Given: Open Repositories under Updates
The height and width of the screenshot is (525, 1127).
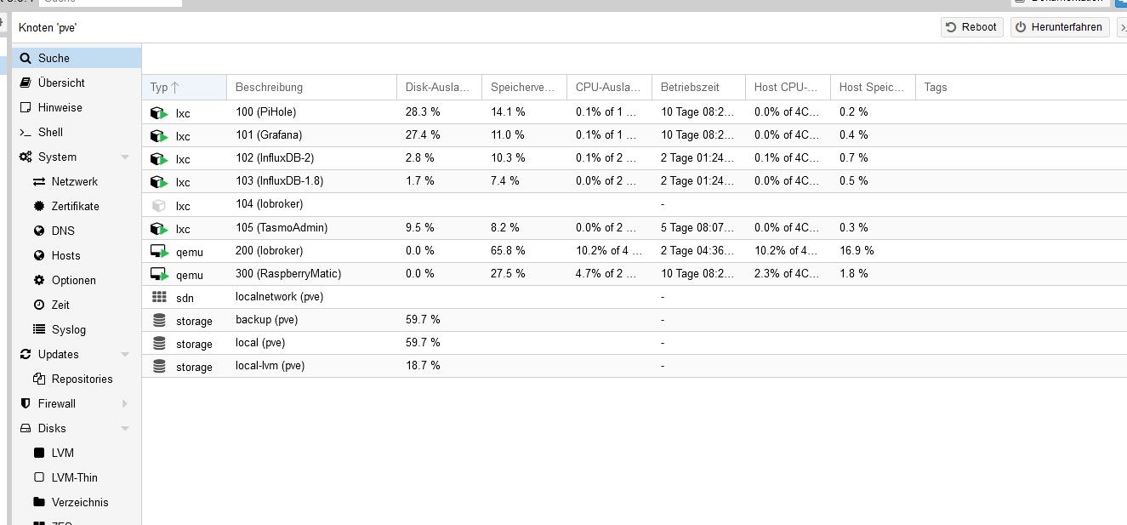Looking at the screenshot, I should pyautogui.click(x=82, y=379).
